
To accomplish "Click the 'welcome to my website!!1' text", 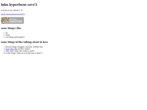I will 11,10.
